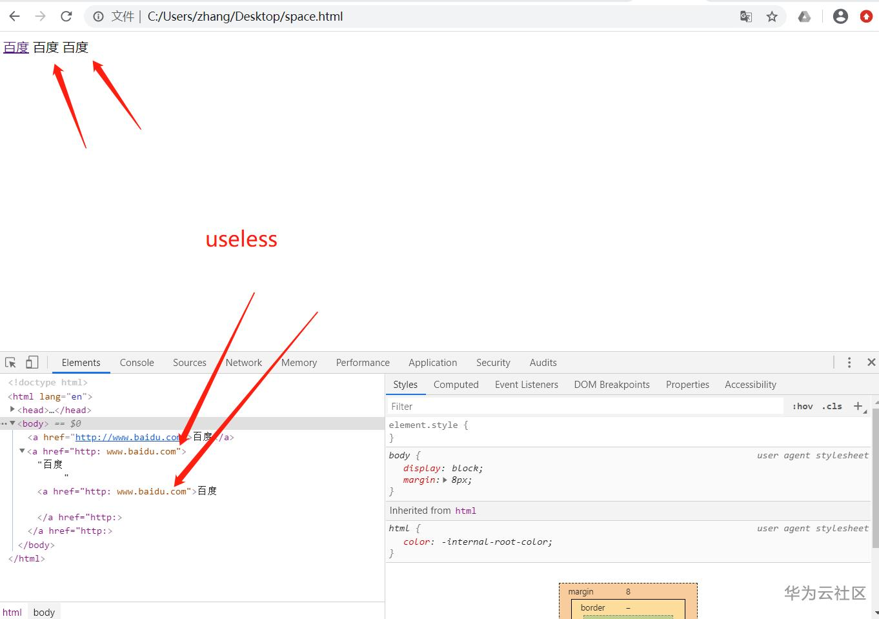This screenshot has width=879, height=619.
Task: Select the html lang="en" node
Action: (50, 396)
